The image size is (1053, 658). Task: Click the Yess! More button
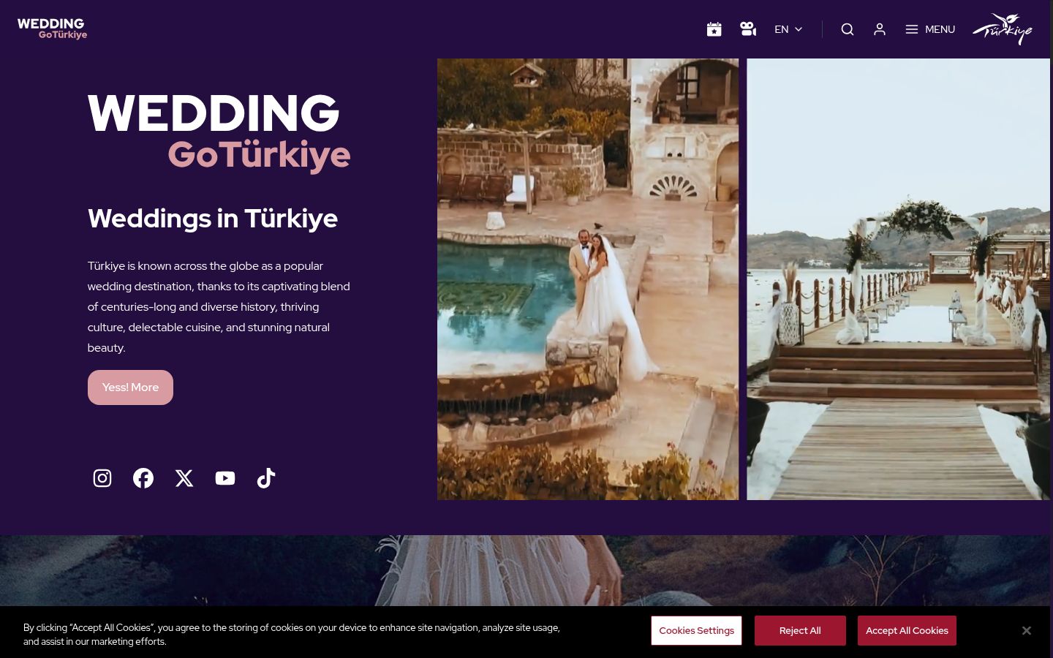(130, 387)
